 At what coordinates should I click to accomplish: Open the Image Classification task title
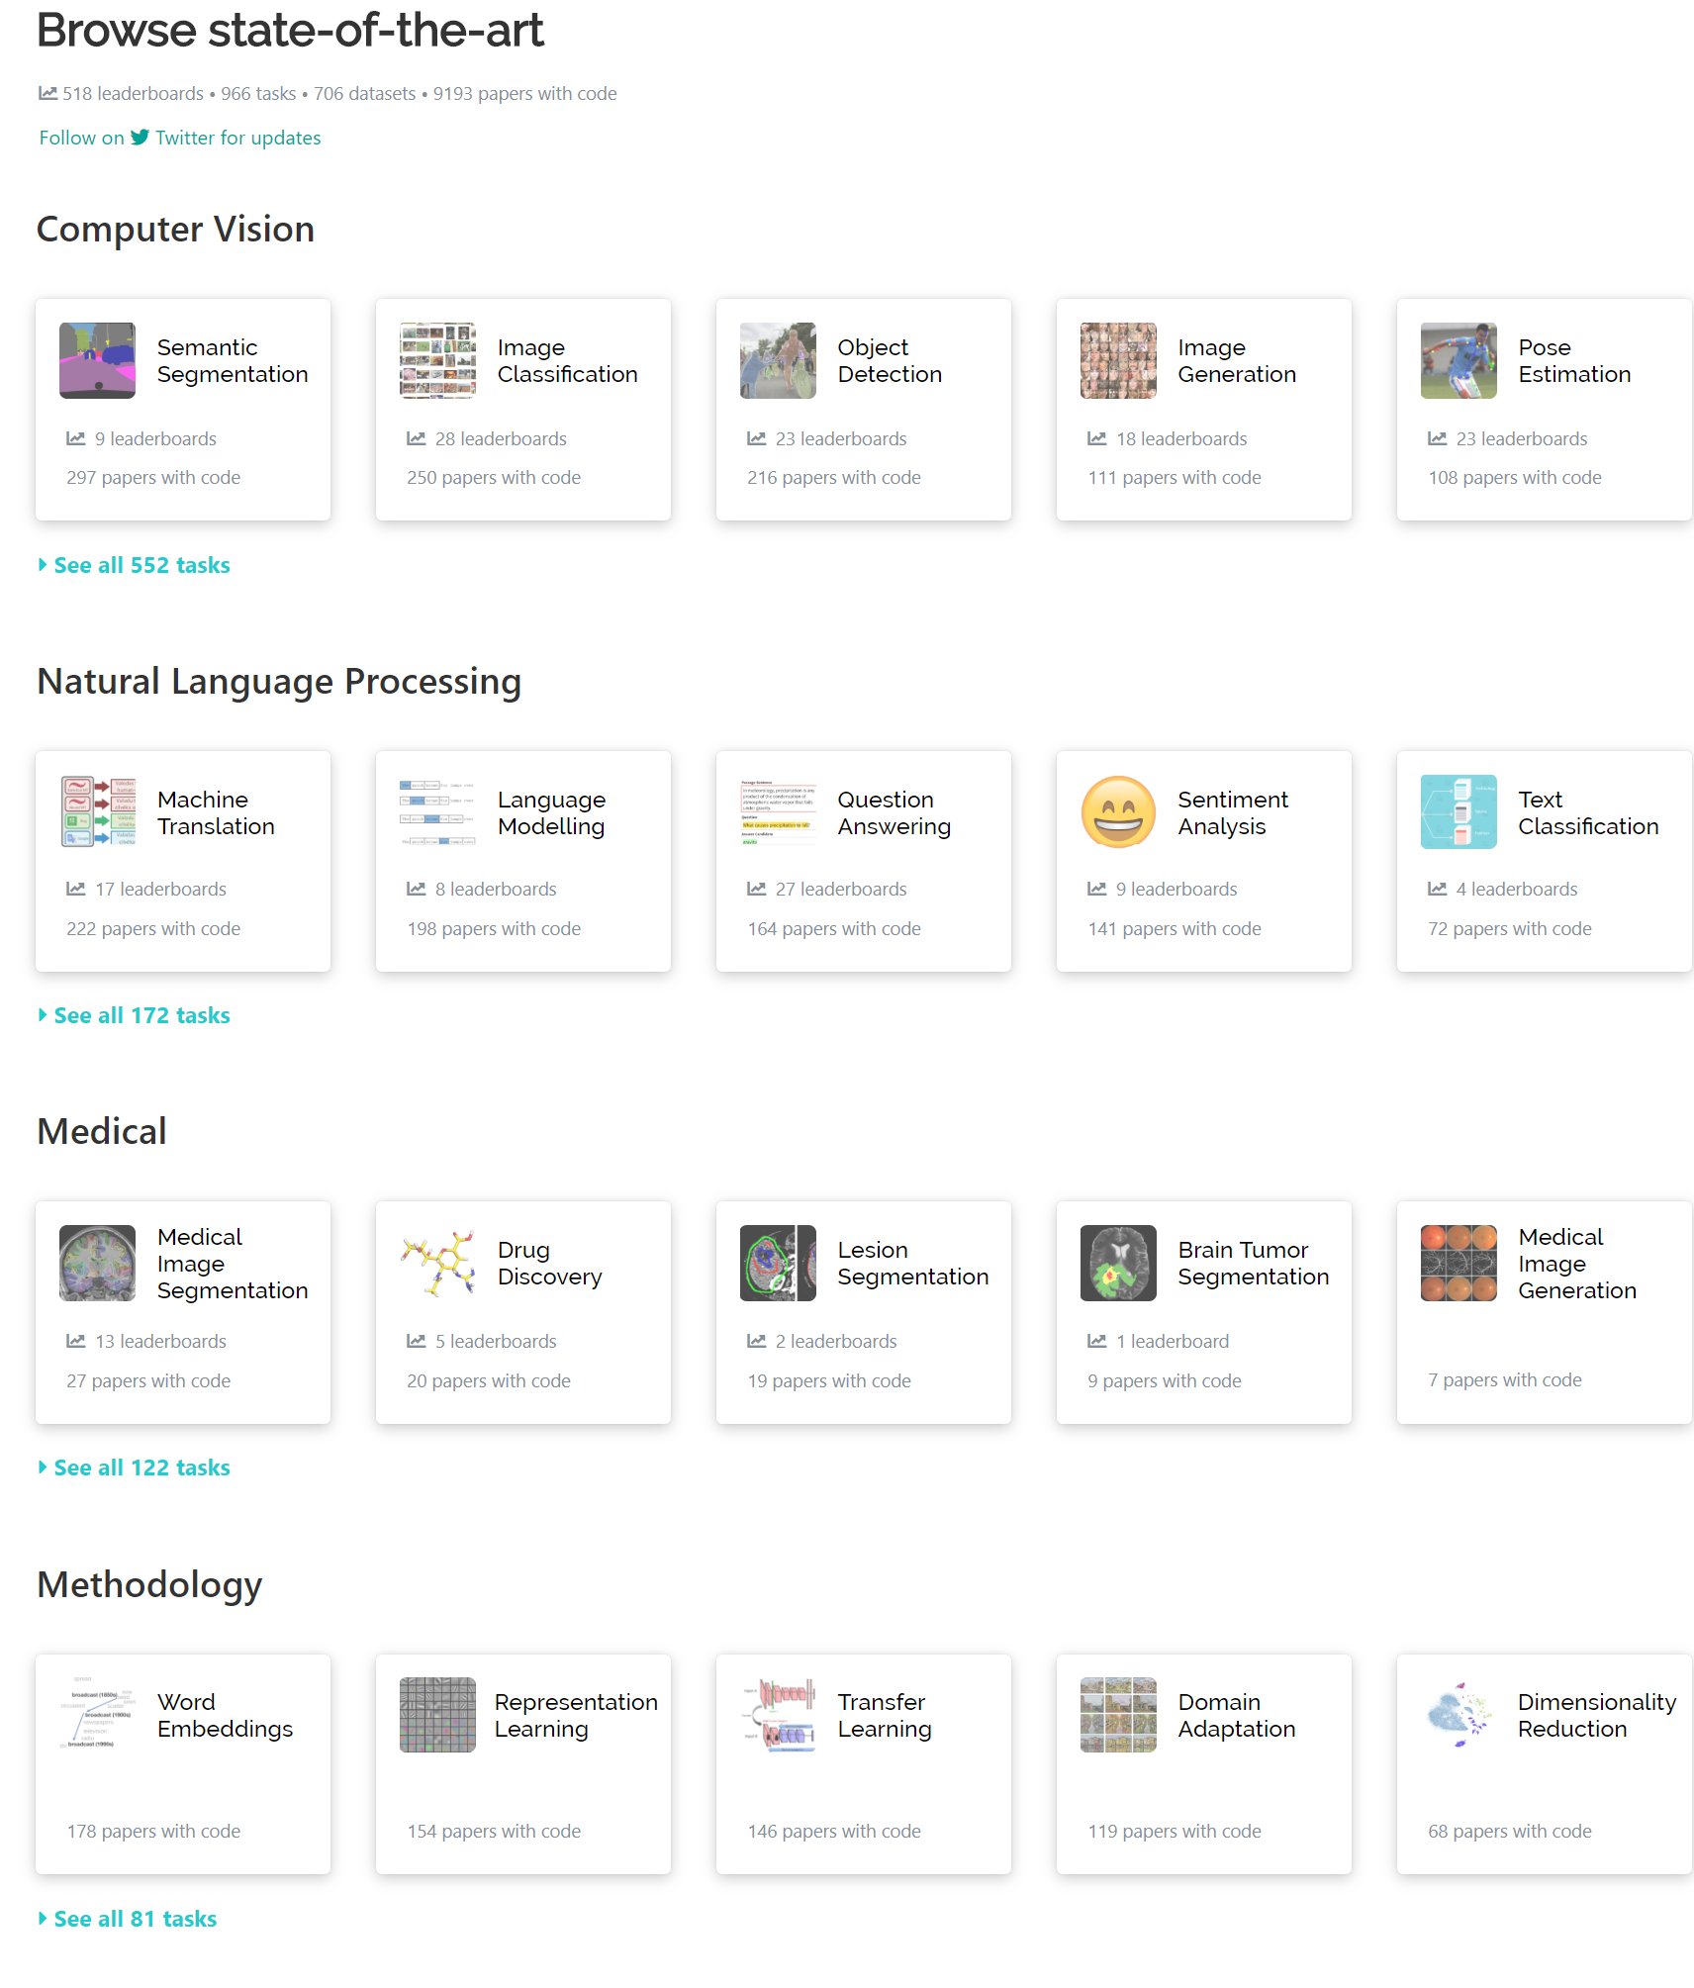[567, 360]
